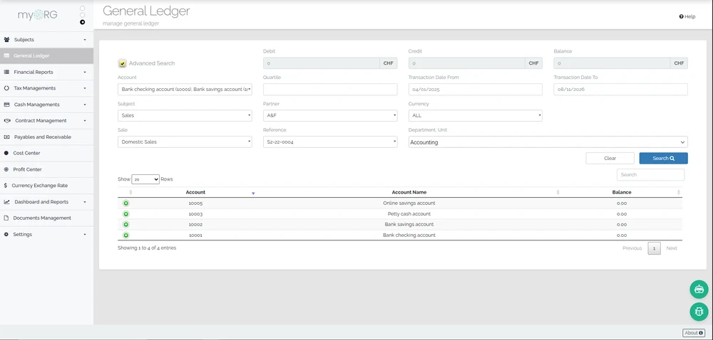This screenshot has width=713, height=340.
Task: Open the Account multi-select dropdown
Action: (185, 90)
